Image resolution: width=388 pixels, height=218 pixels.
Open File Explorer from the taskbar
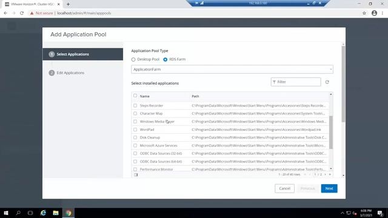click(56, 213)
